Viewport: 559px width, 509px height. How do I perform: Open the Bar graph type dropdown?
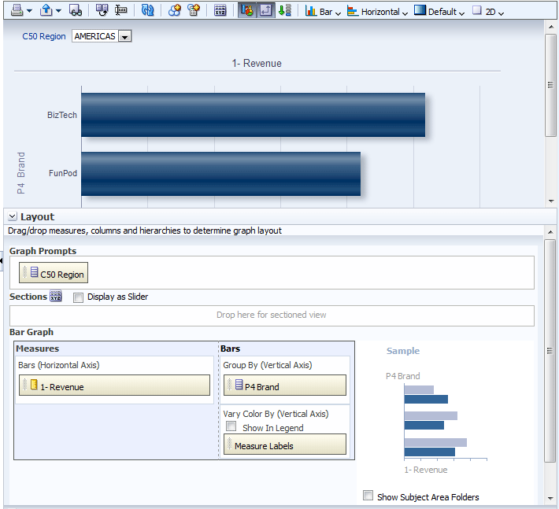(x=323, y=12)
